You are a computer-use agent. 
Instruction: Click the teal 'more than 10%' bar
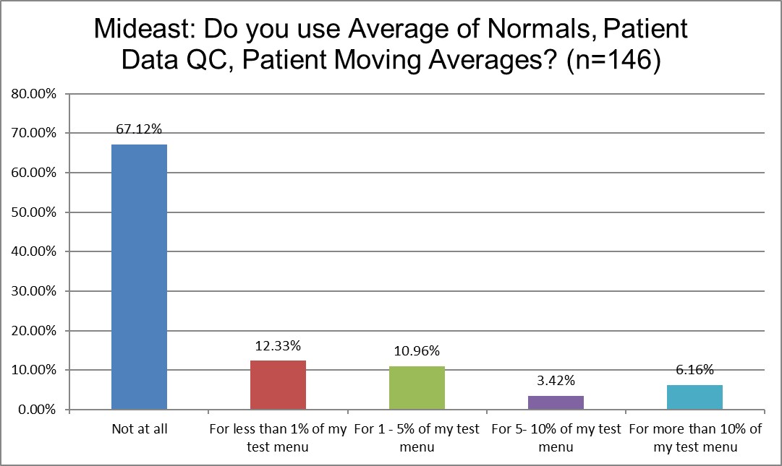pos(694,397)
